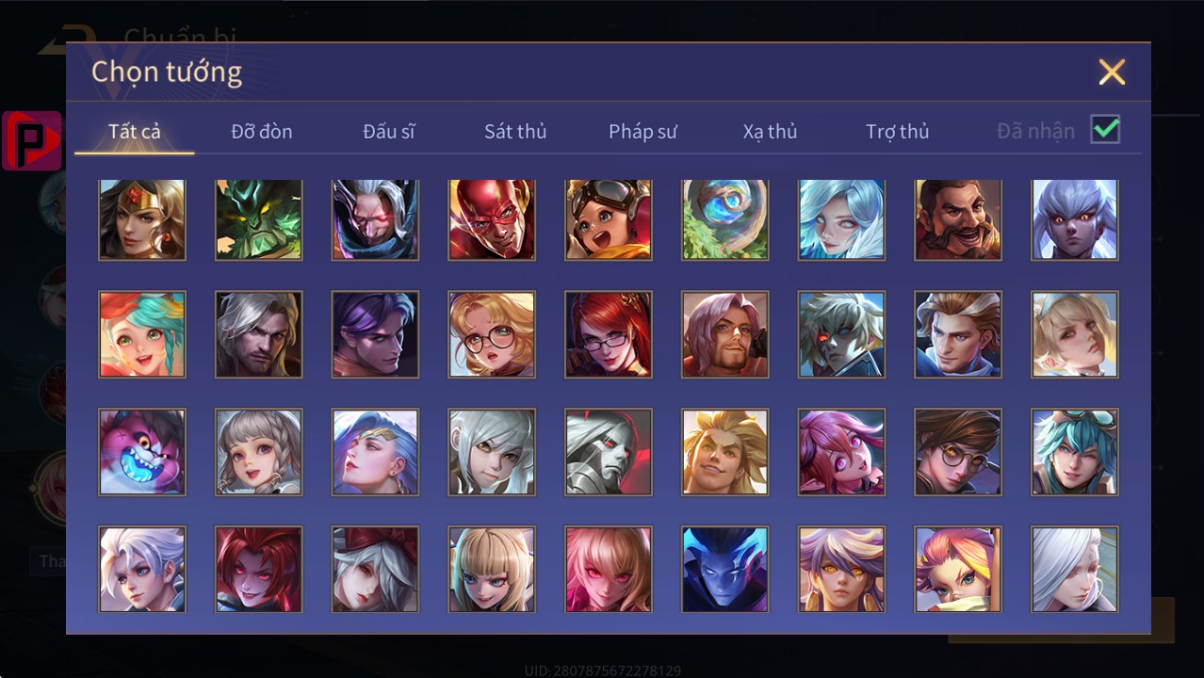Toggle the Đã nhận checkbox
This screenshot has height=678, width=1204.
(x=1105, y=129)
